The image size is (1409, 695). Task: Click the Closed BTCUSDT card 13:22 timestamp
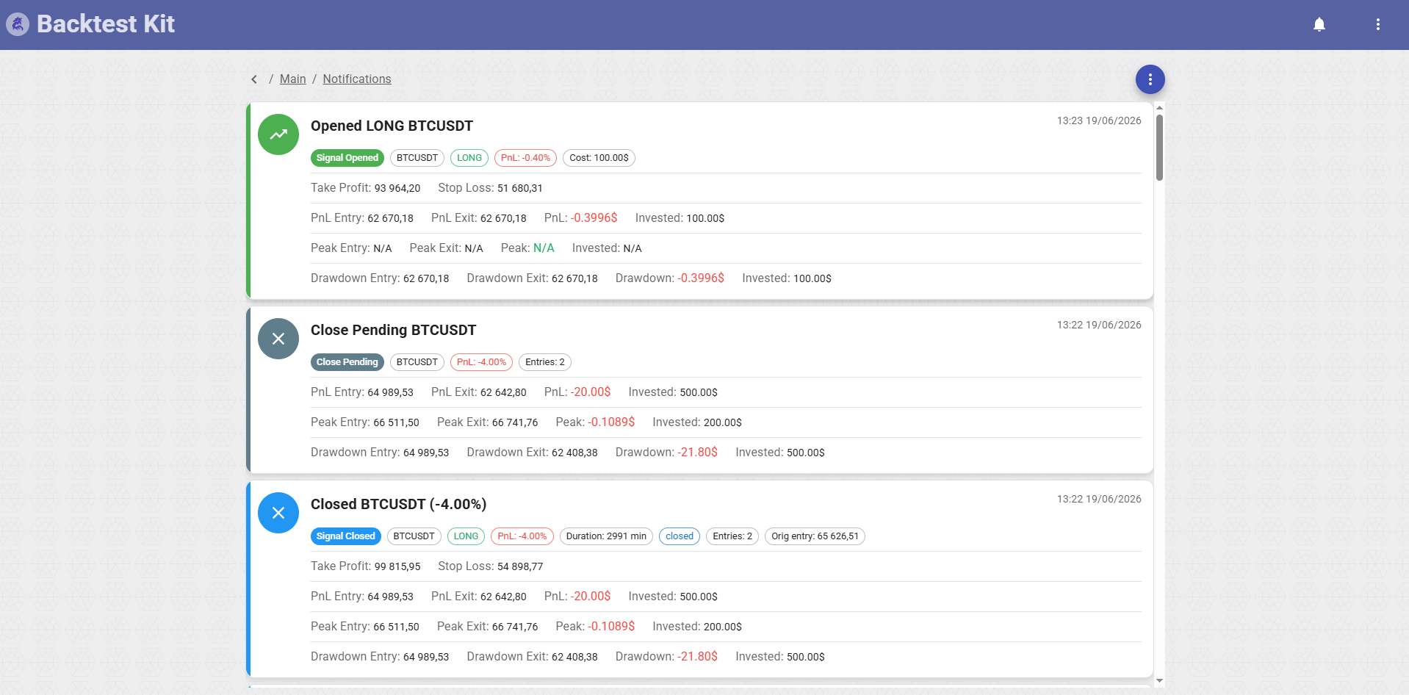(x=1099, y=499)
